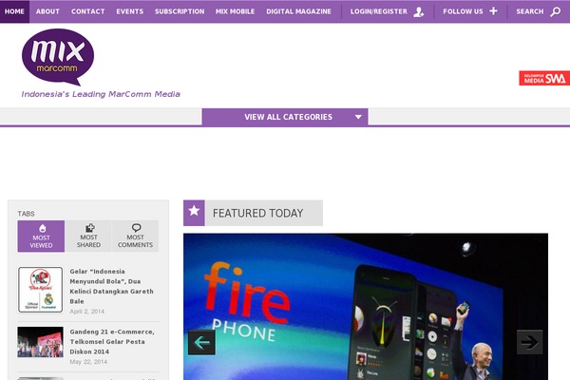The image size is (570, 380).
Task: Open the Fire Phone featured image
Action: [366, 307]
